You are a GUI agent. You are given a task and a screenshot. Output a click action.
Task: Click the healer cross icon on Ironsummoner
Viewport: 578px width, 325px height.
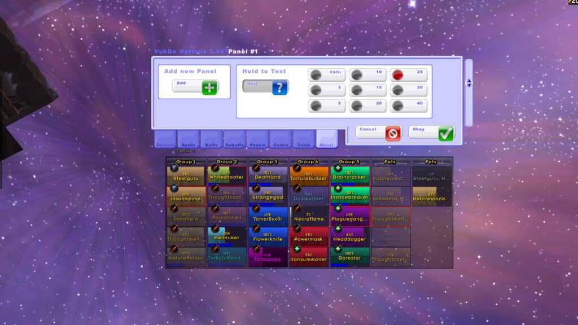pos(297,249)
